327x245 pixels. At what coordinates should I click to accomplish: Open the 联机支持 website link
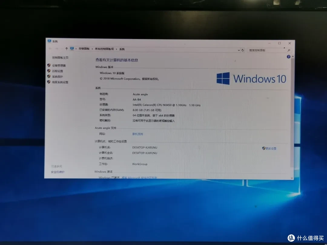(138, 134)
